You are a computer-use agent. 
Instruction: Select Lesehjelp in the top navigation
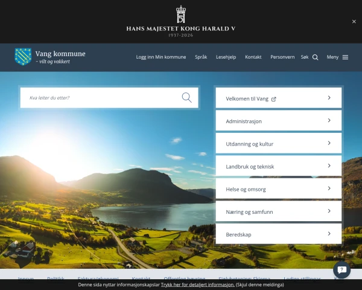pos(226,57)
